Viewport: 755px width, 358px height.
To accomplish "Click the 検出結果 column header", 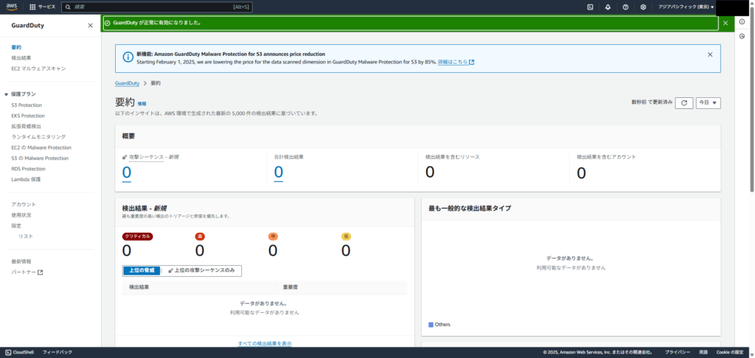I will click(139, 287).
